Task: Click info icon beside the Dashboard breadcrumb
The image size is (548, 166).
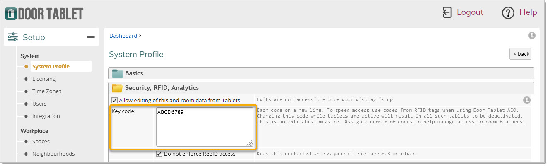Action: [532, 36]
